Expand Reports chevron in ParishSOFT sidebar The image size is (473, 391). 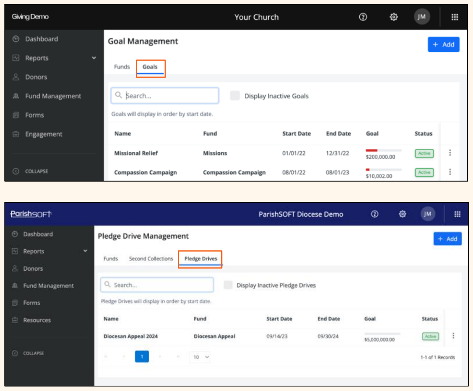click(x=85, y=251)
